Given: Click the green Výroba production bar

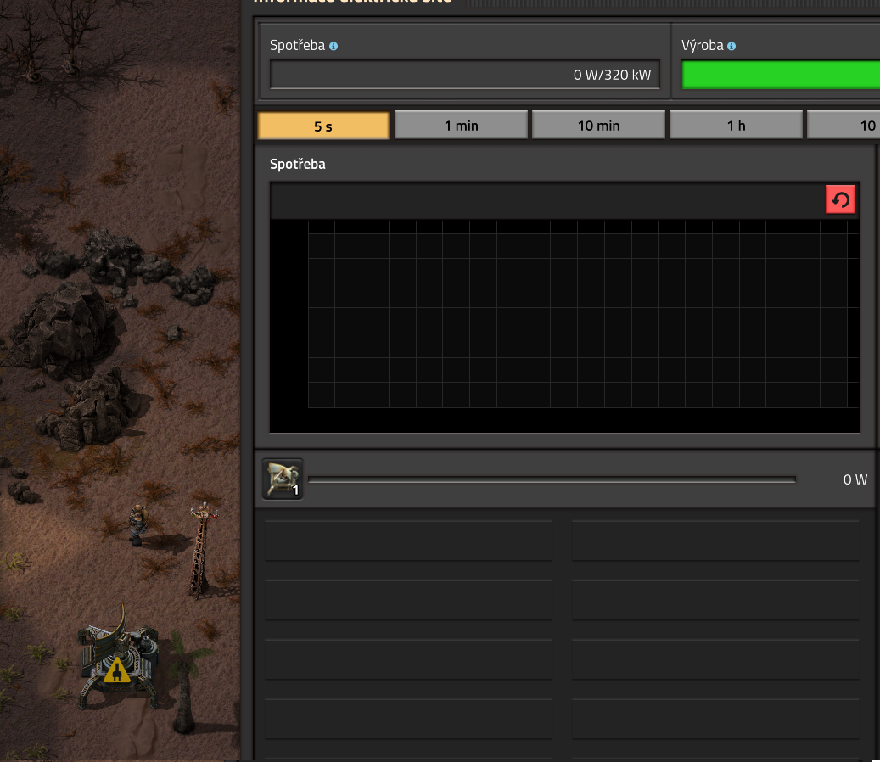Looking at the screenshot, I should (781, 75).
